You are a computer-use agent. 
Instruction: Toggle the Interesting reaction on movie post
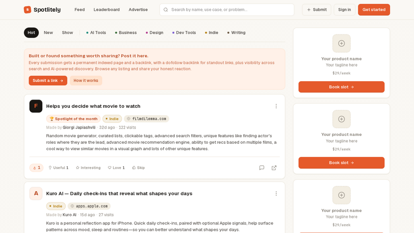[88, 168]
